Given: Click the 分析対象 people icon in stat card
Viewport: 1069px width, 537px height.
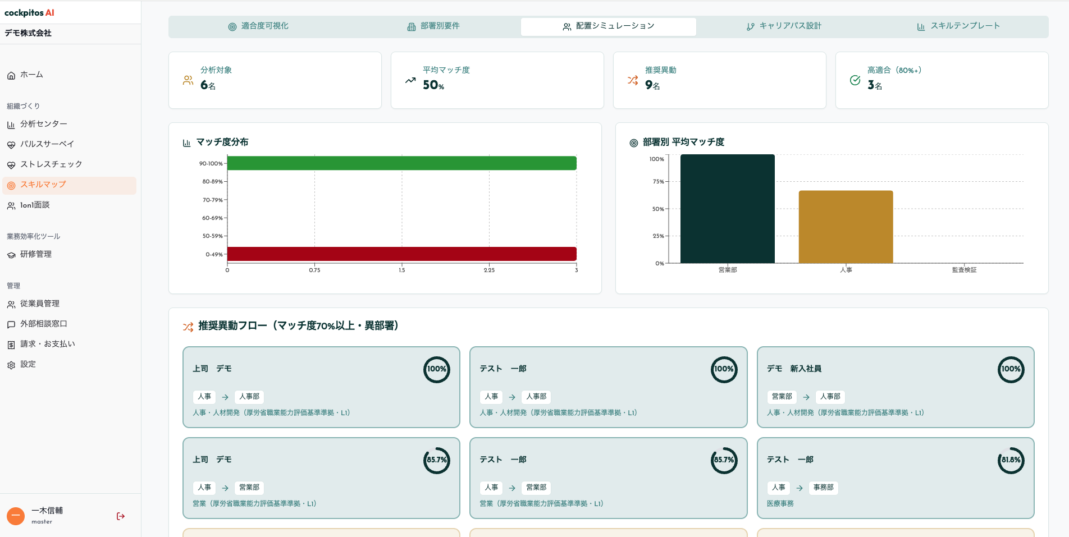Looking at the screenshot, I should tap(188, 80).
